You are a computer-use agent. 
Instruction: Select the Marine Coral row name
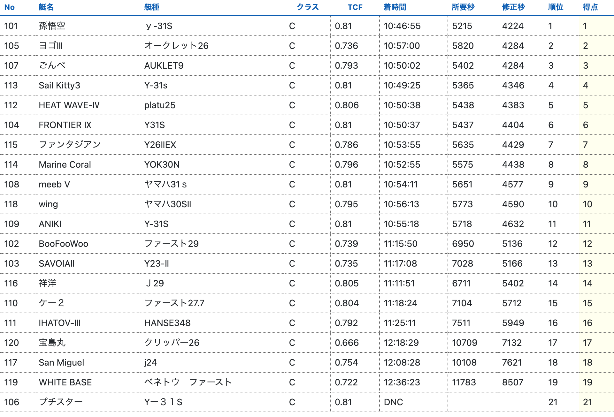tap(65, 164)
